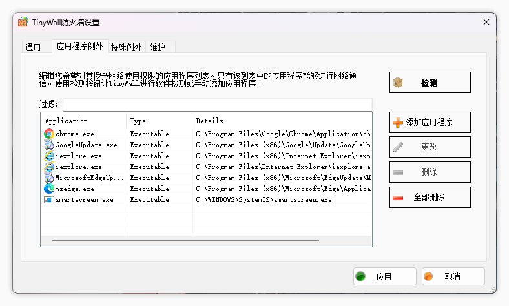Click the Chrome icon beside chrome.exe
The width and height of the screenshot is (509, 306).
pyautogui.click(x=49, y=134)
